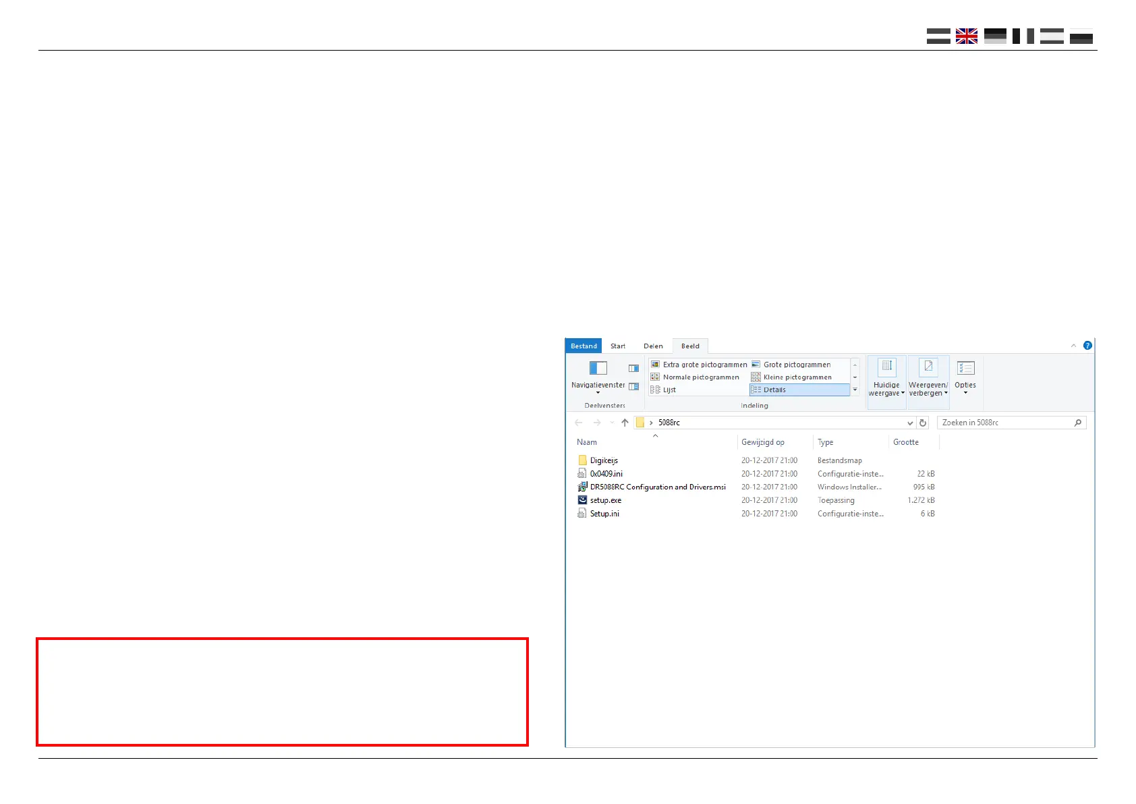Switch to Lijst layout

[664, 390]
